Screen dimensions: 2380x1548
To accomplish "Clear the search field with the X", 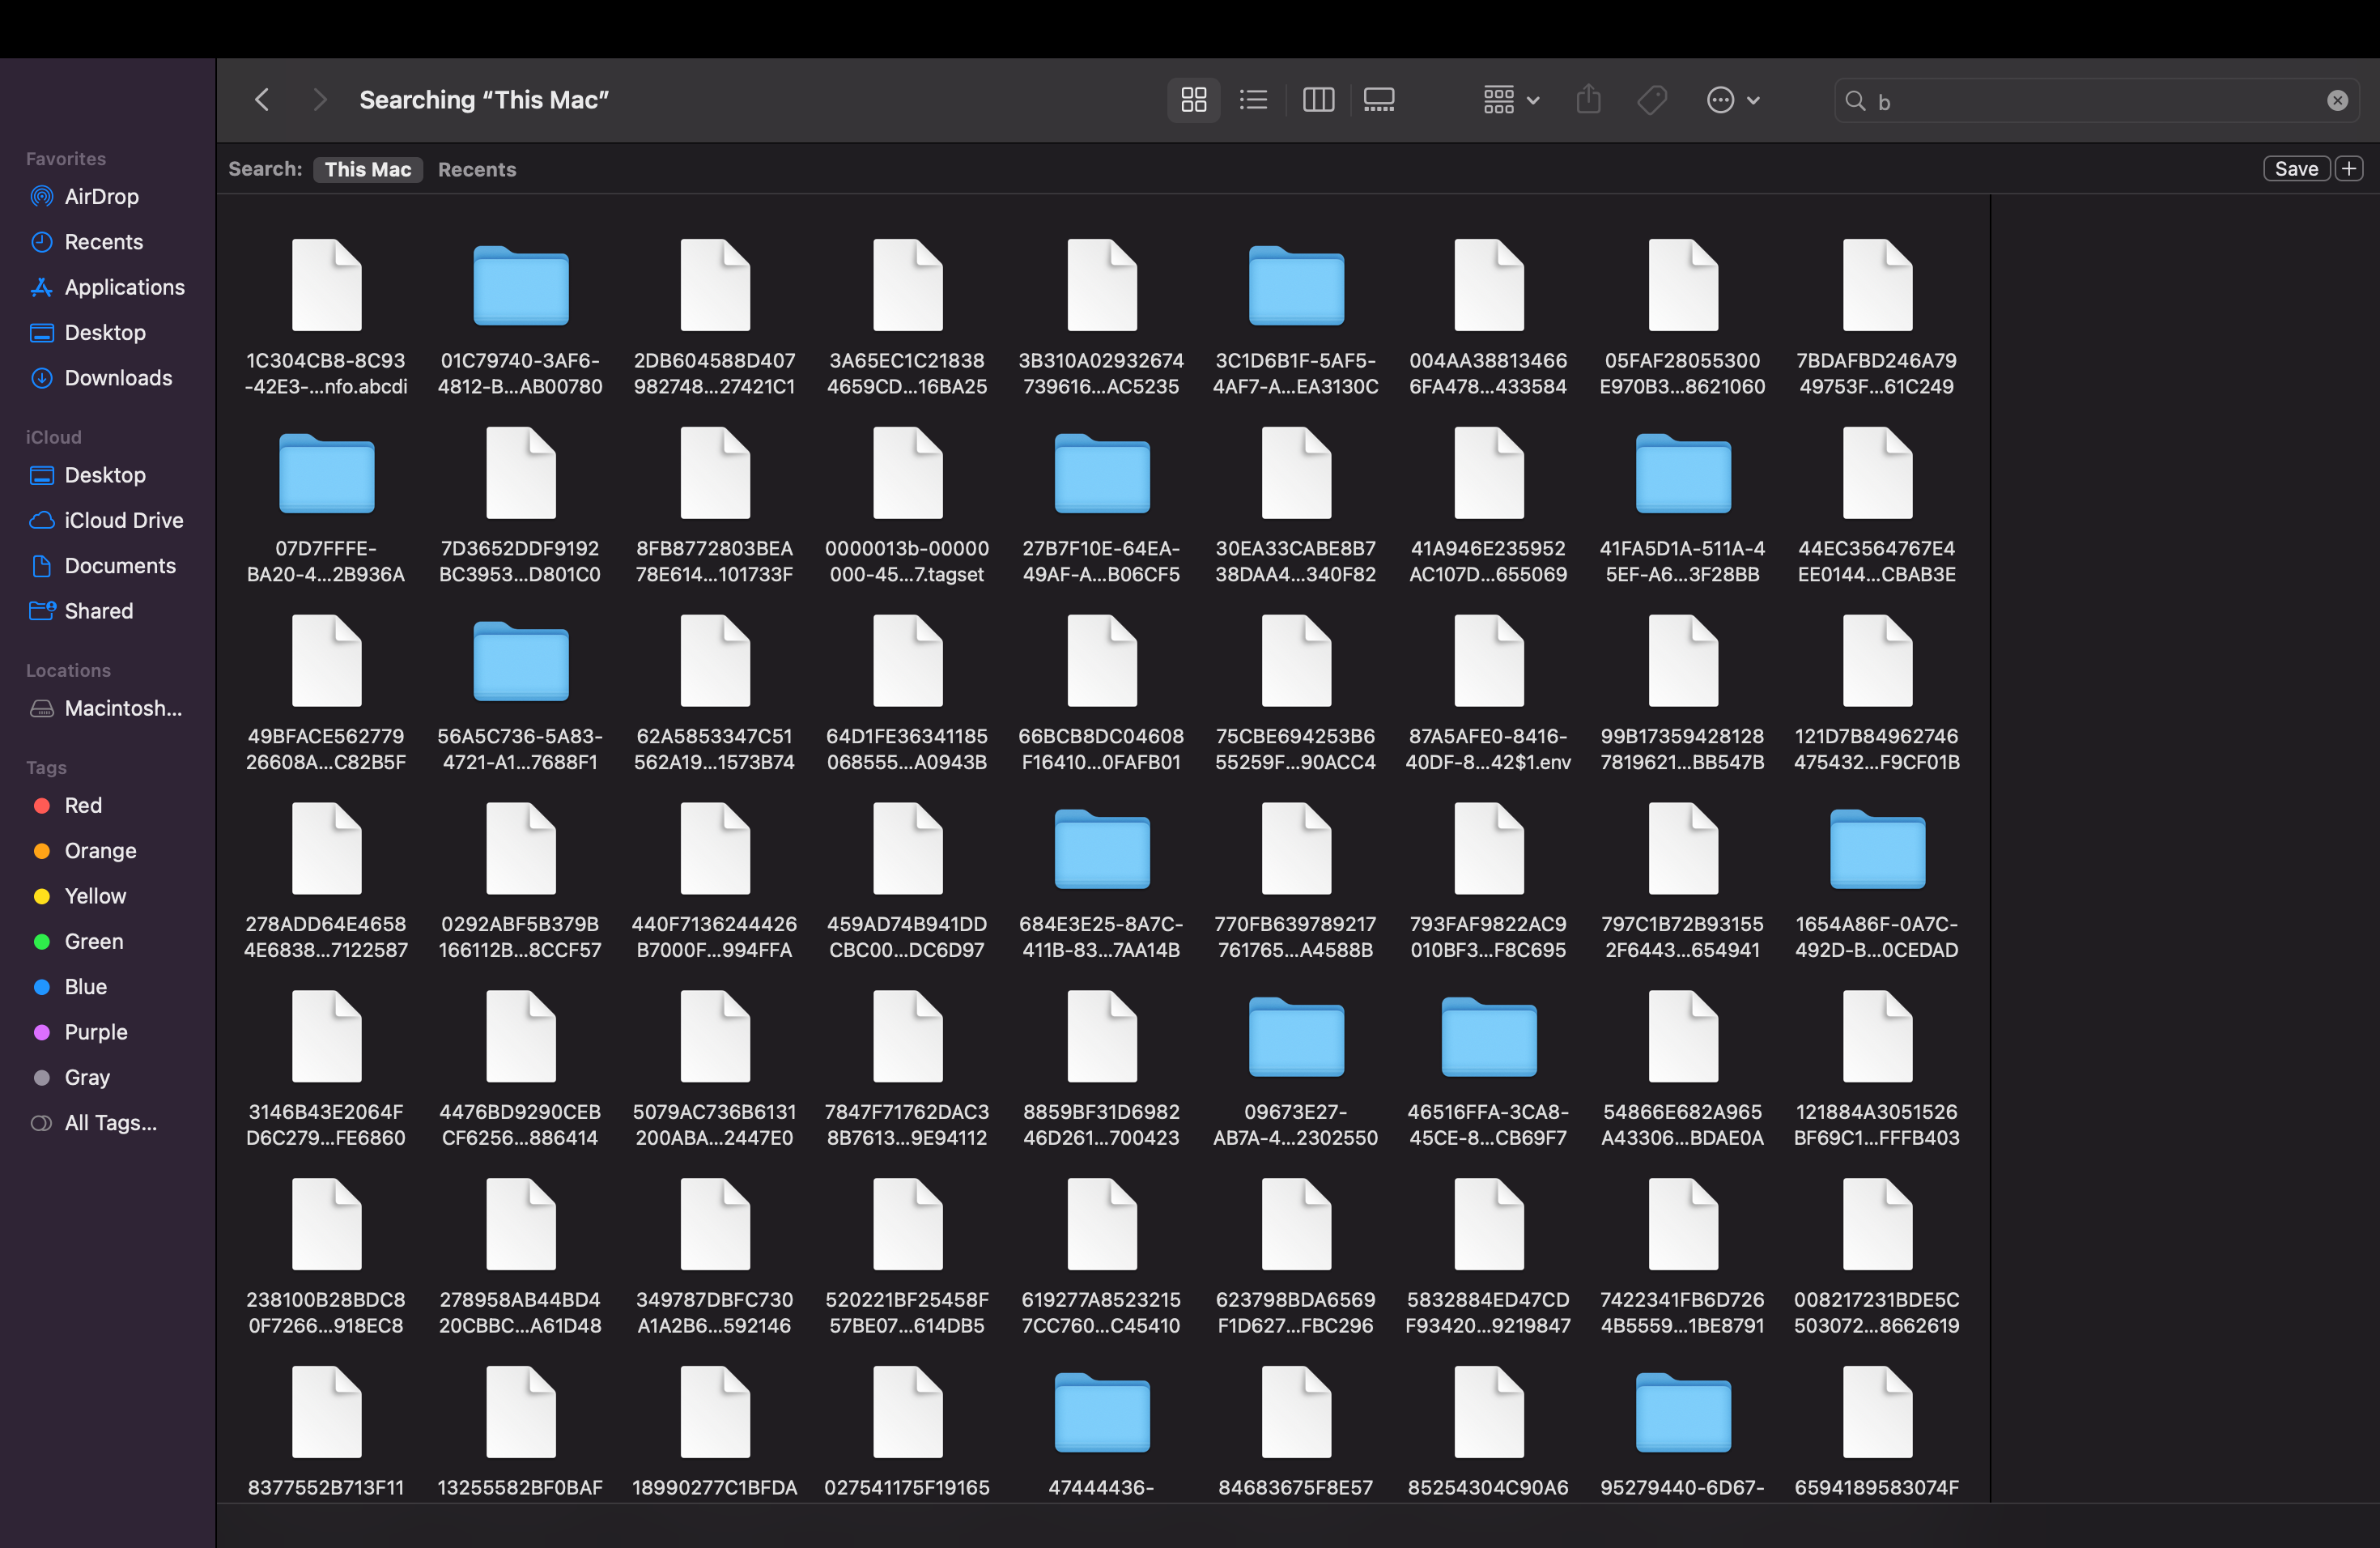I will 2337,100.
